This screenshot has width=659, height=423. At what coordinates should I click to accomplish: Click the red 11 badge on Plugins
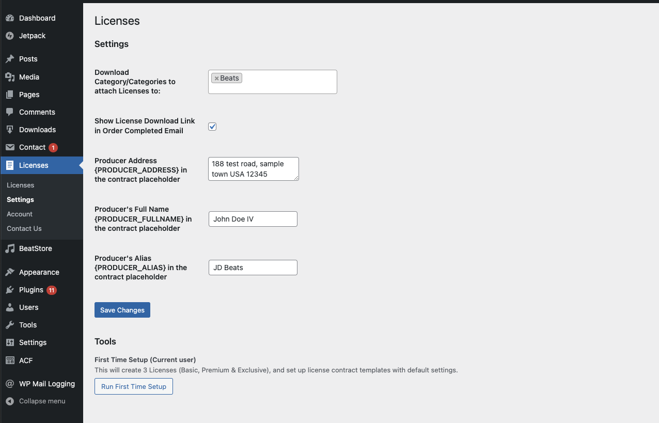point(52,290)
